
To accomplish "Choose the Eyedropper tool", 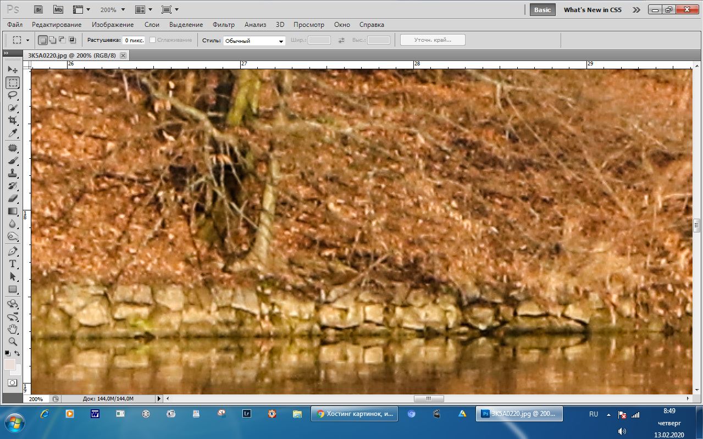I will pos(13,134).
